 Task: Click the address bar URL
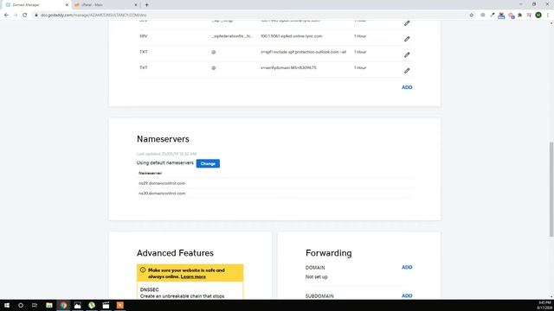click(93, 16)
